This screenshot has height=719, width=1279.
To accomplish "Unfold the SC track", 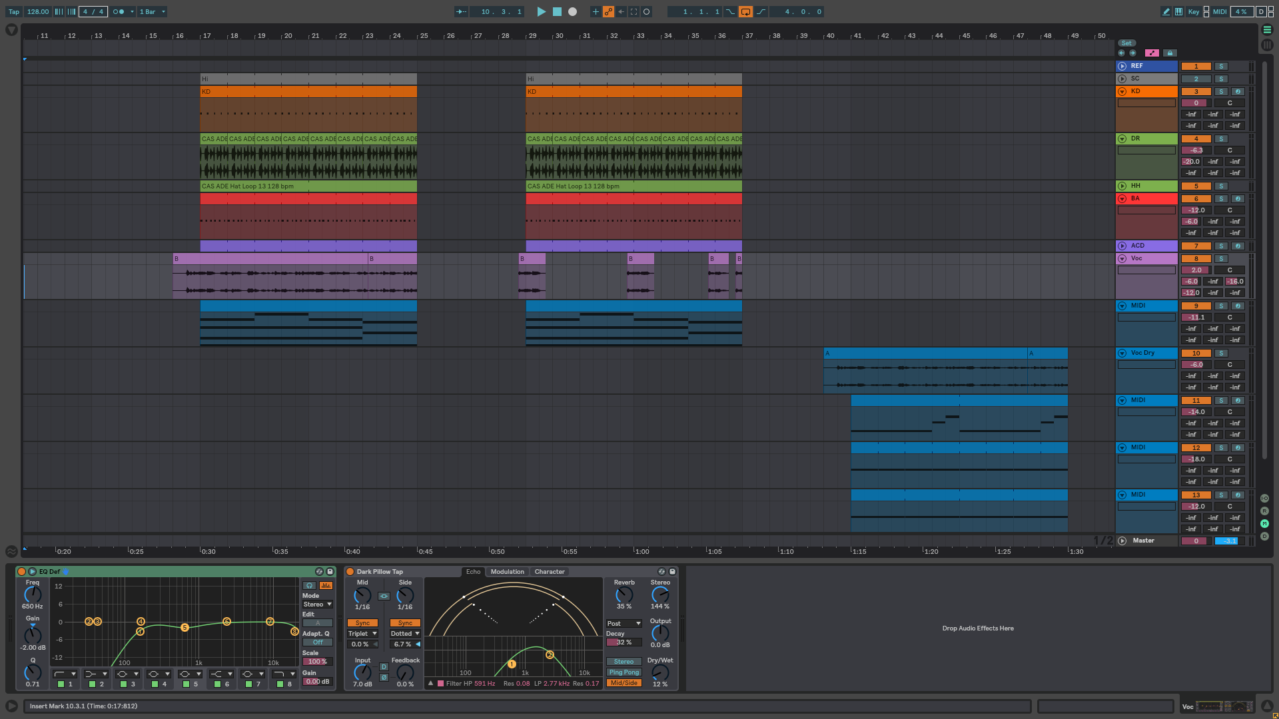I will tap(1122, 79).
